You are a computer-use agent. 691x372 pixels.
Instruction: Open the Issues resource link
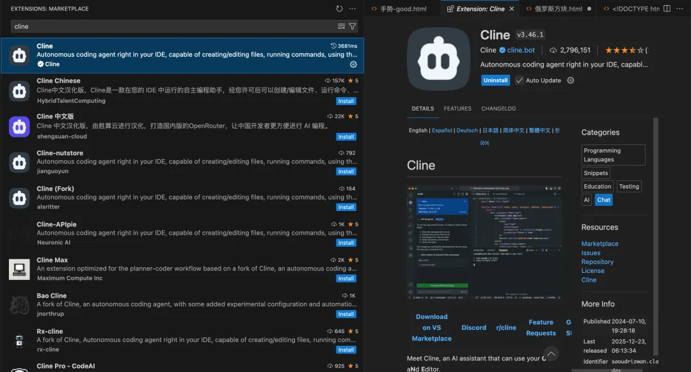(x=591, y=253)
